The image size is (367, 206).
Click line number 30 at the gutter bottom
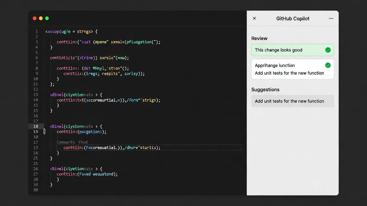(36, 190)
